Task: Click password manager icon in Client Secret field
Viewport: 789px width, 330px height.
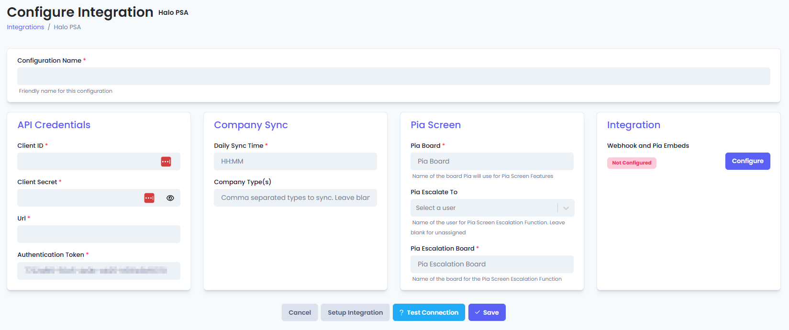Action: coord(149,198)
